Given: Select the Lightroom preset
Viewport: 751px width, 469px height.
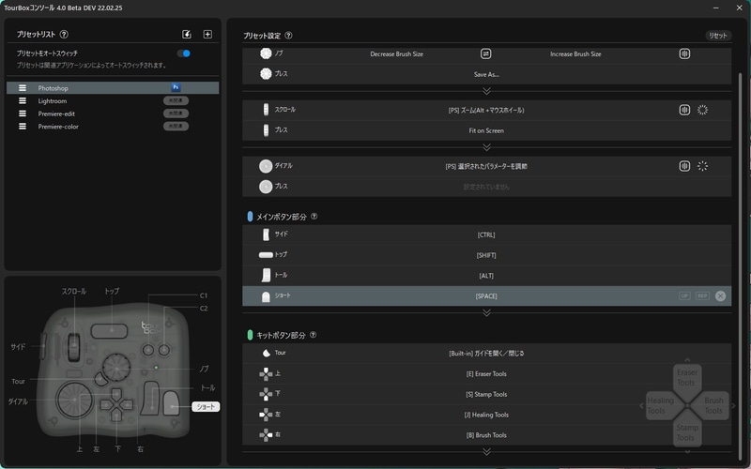Looking at the screenshot, I should [x=113, y=101].
